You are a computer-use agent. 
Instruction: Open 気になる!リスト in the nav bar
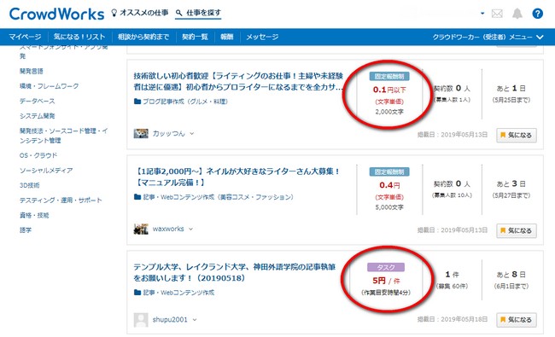click(x=79, y=37)
